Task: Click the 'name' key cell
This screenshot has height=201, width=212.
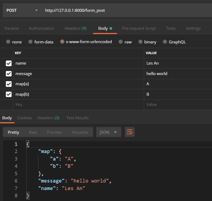Action: click(78, 63)
